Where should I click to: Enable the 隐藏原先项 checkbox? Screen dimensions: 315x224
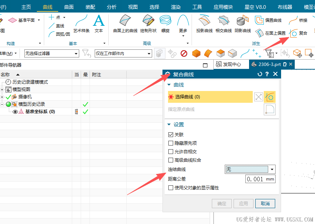tap(171, 143)
